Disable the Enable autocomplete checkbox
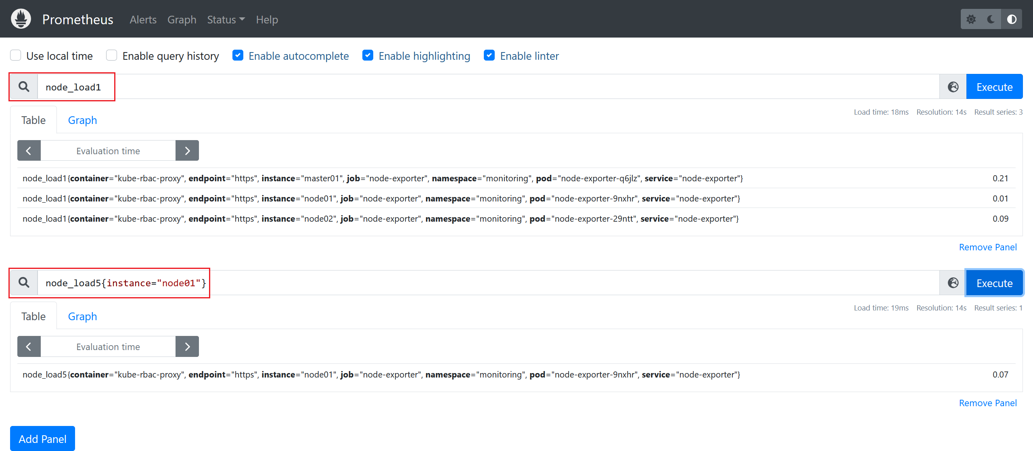 [238, 55]
